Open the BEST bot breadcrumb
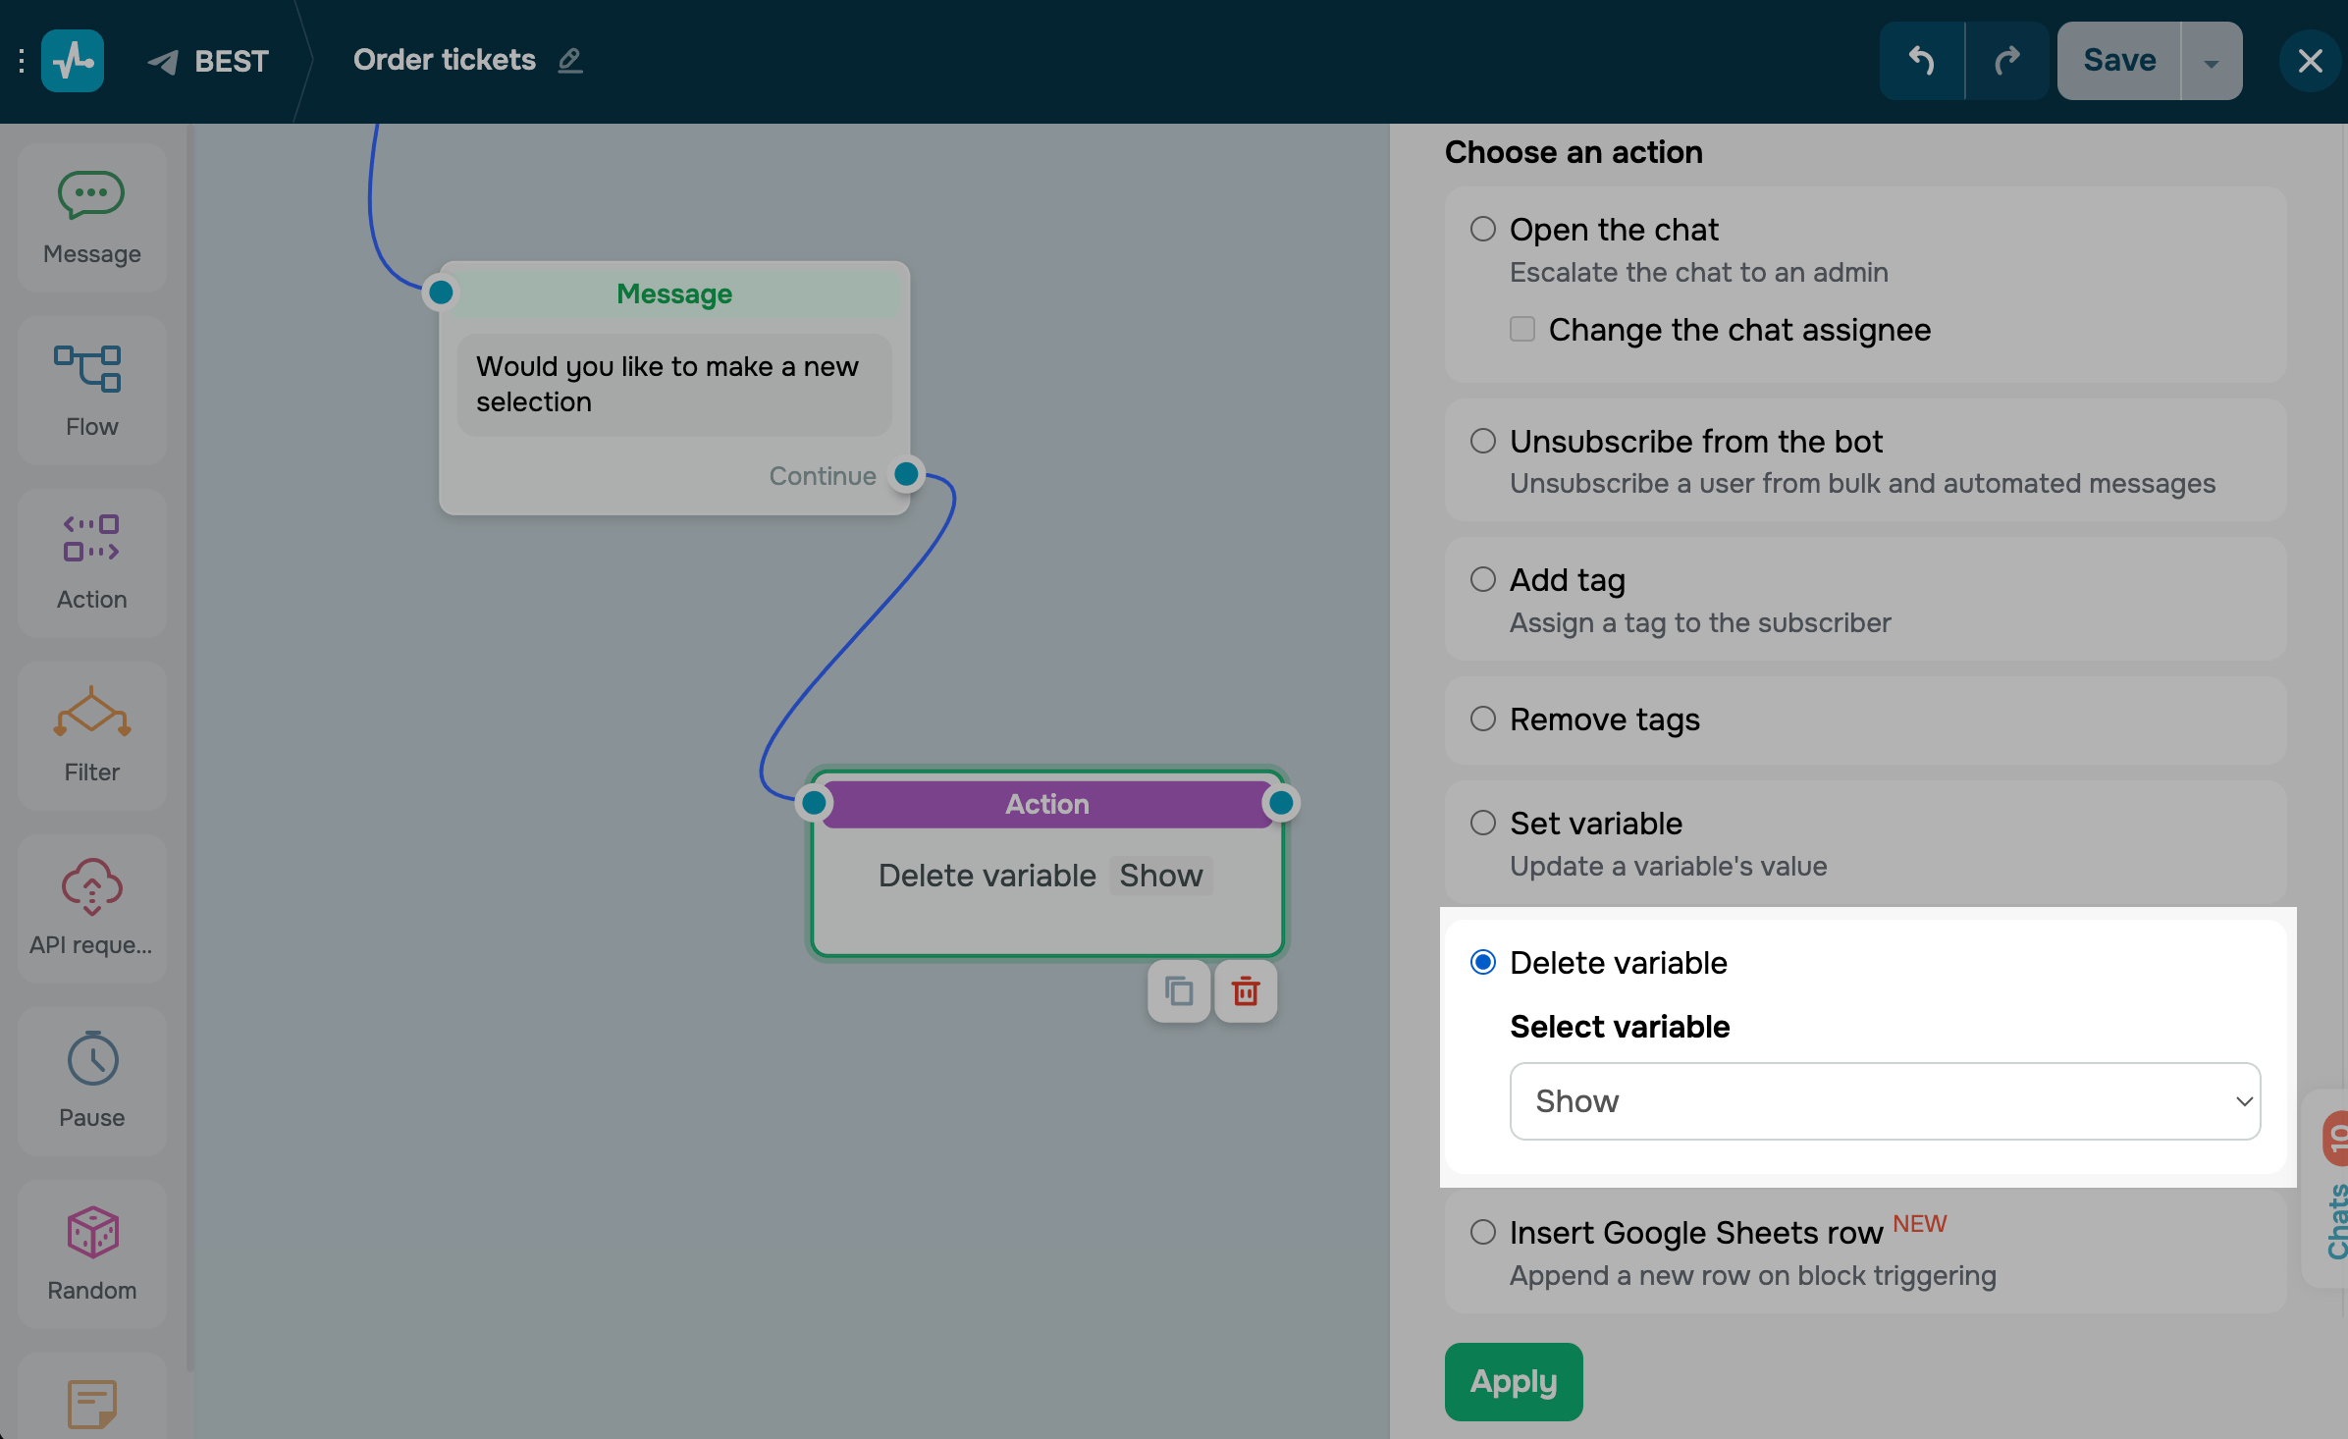The width and height of the screenshot is (2348, 1439). [x=232, y=61]
